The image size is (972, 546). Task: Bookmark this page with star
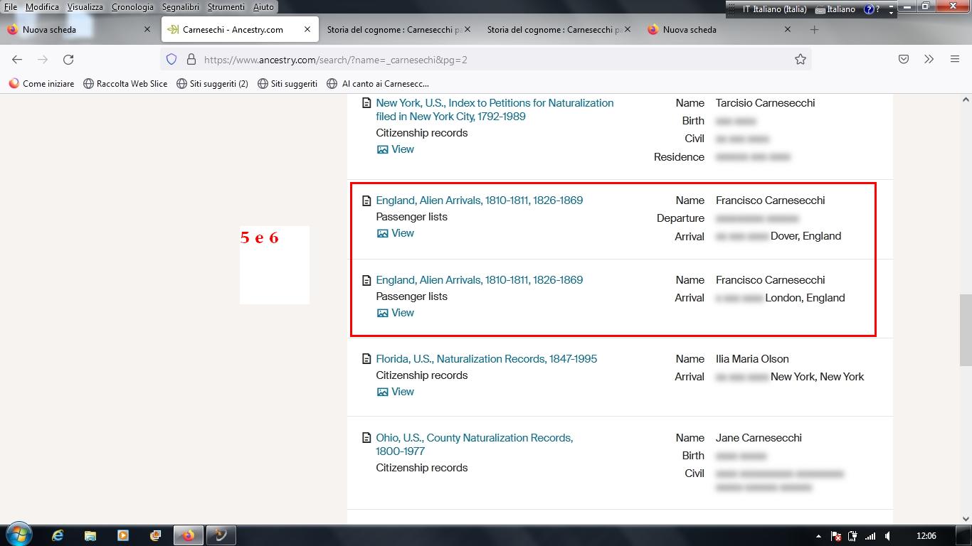pyautogui.click(x=801, y=60)
